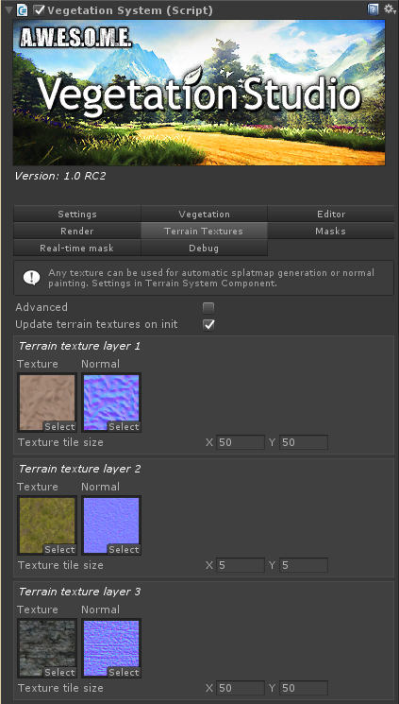Uncheck Update terrain textures on init

coord(208,325)
